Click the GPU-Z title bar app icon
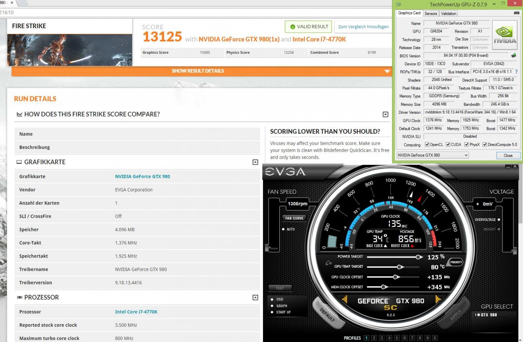 (398, 4)
